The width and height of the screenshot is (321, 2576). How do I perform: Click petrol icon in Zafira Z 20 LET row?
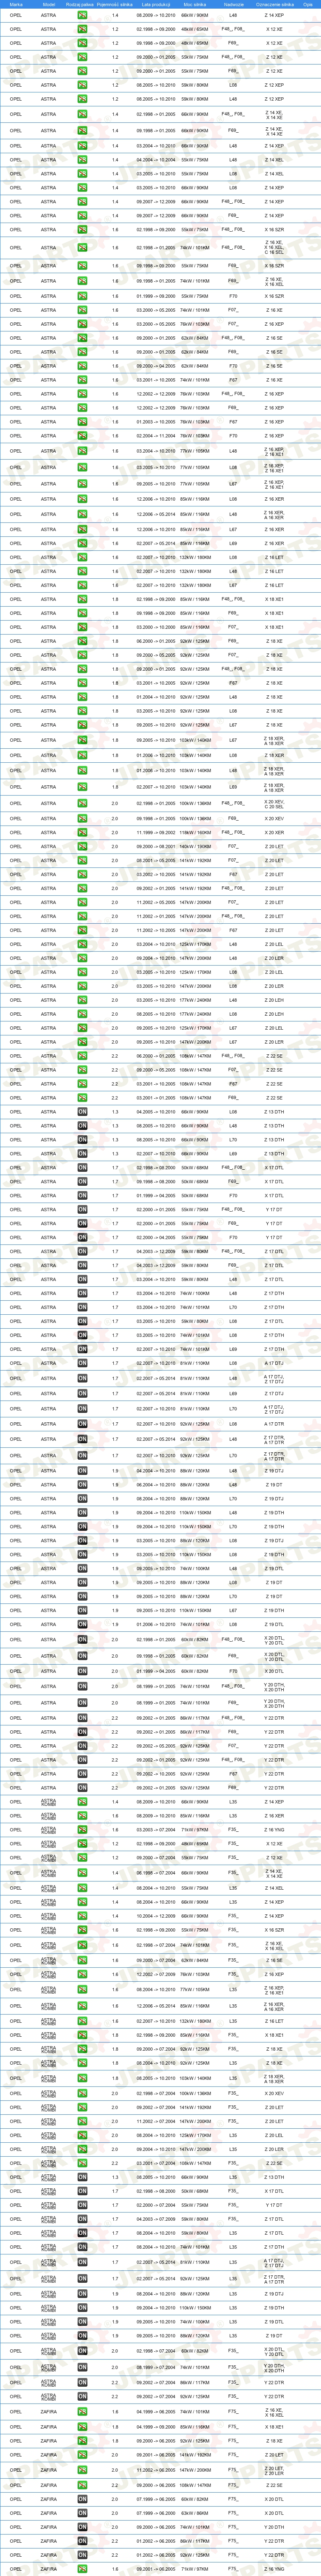click(x=82, y=2454)
